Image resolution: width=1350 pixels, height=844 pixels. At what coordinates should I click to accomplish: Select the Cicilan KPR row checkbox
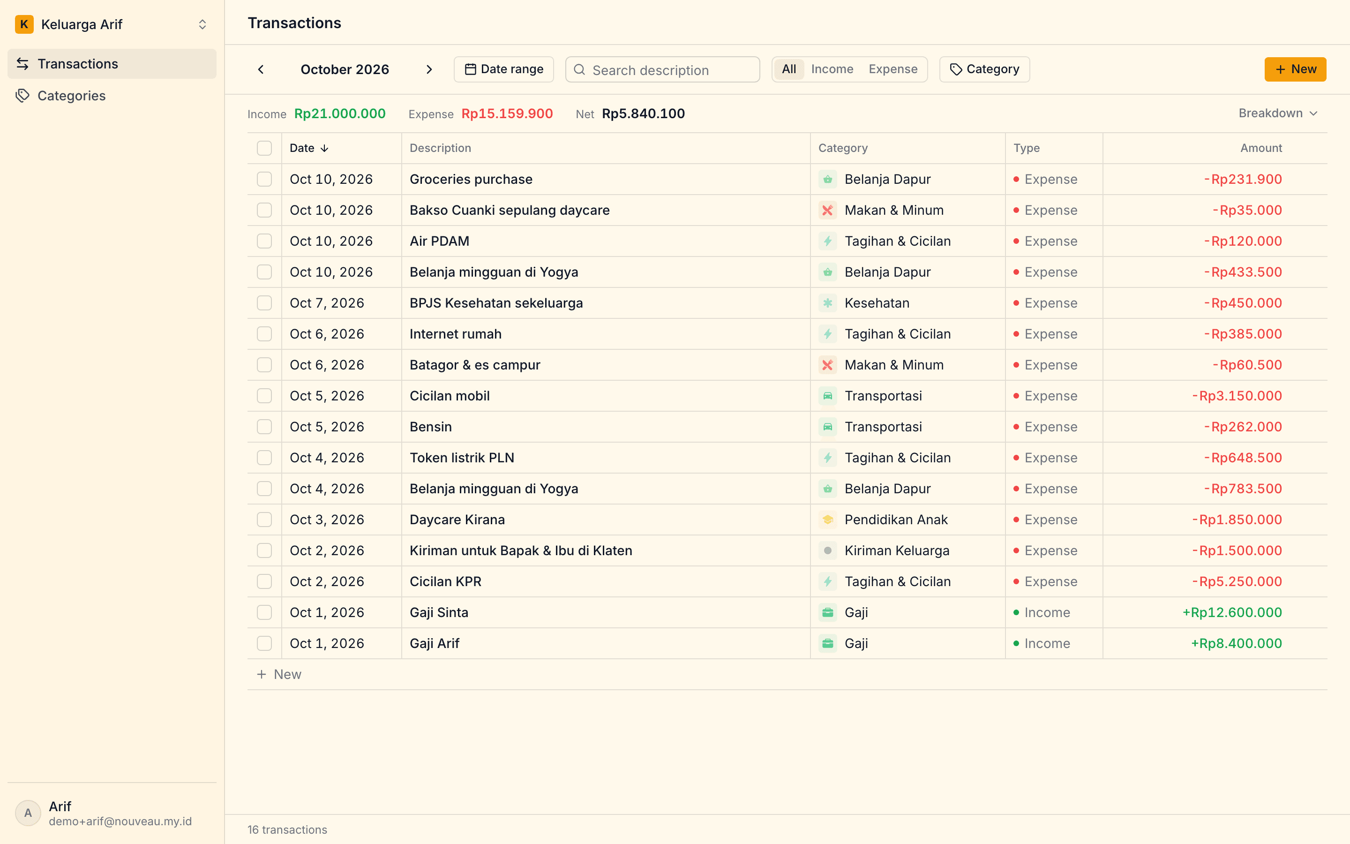coord(264,581)
